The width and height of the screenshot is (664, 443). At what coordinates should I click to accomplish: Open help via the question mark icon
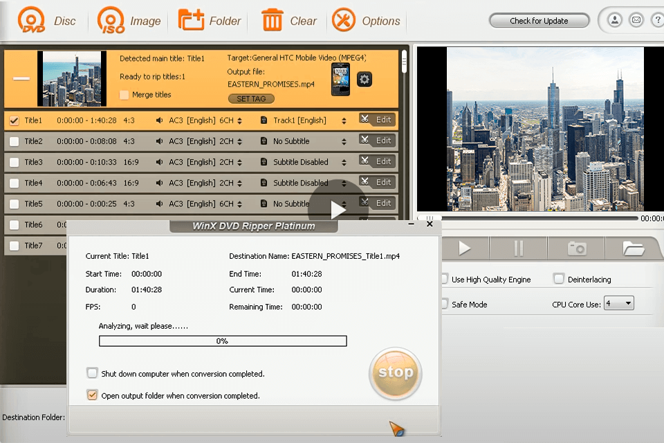pyautogui.click(x=657, y=19)
